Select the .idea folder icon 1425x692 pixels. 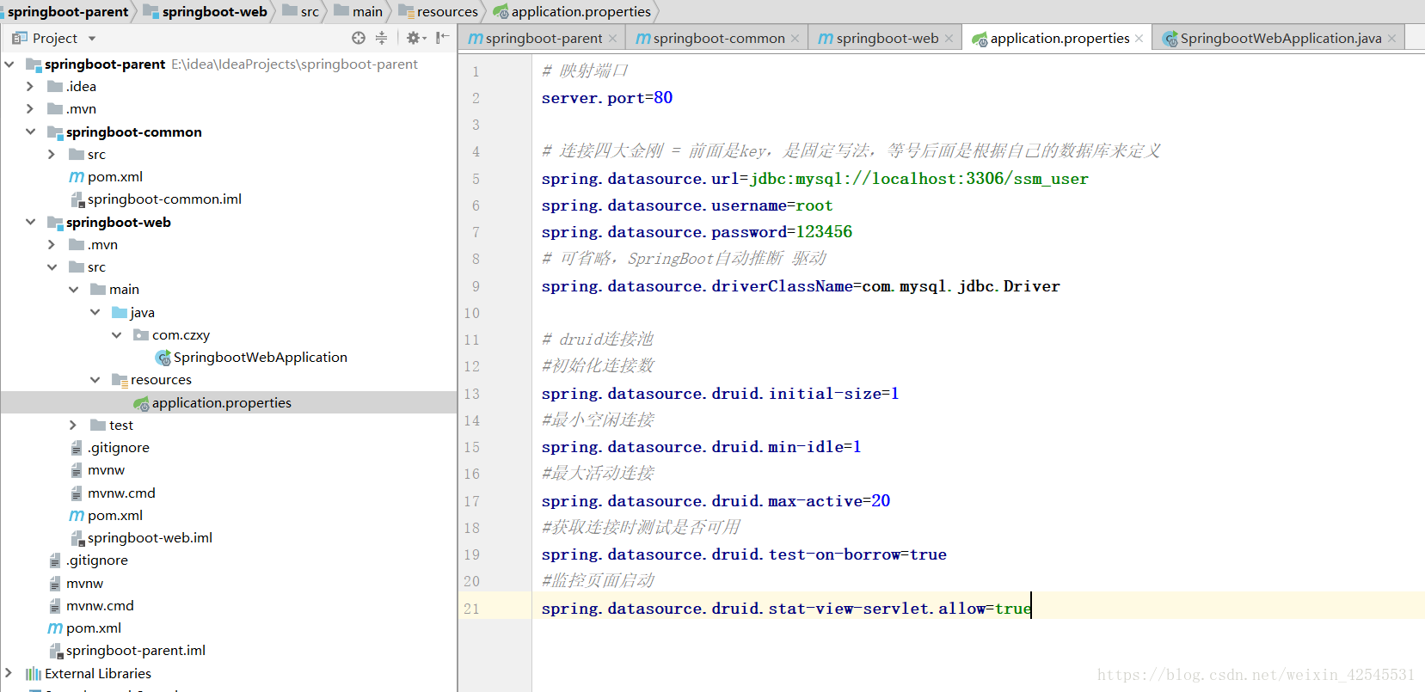click(x=55, y=86)
